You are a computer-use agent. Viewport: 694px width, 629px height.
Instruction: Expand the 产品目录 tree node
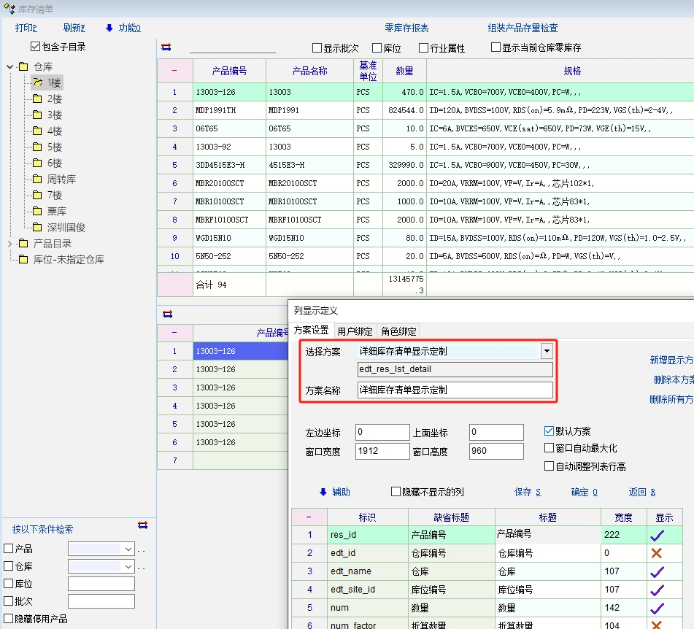(10, 244)
